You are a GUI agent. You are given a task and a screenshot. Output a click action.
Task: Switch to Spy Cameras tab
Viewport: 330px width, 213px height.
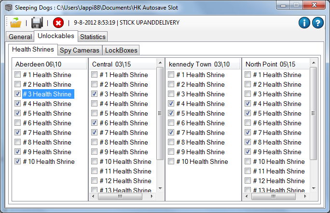pyautogui.click(x=80, y=50)
